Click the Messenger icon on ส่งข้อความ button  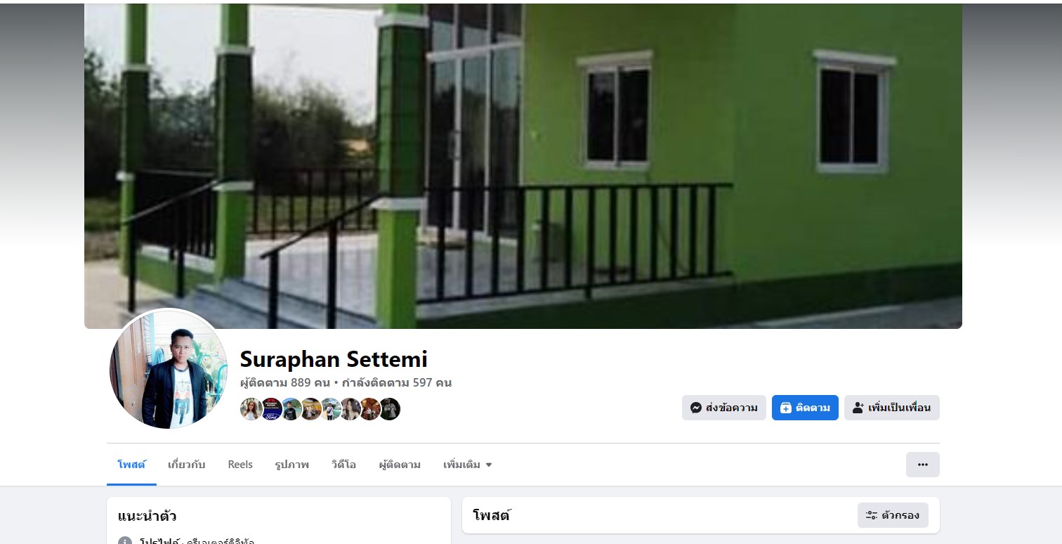point(696,408)
